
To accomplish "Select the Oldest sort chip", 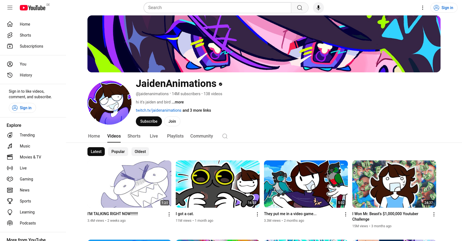I will 140,152.
